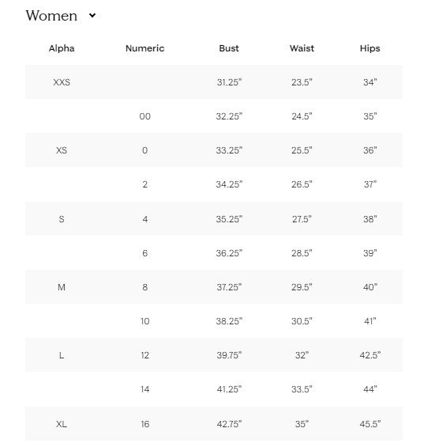Select the XXS size label
Screen dimensions: 424x447
[62, 82]
